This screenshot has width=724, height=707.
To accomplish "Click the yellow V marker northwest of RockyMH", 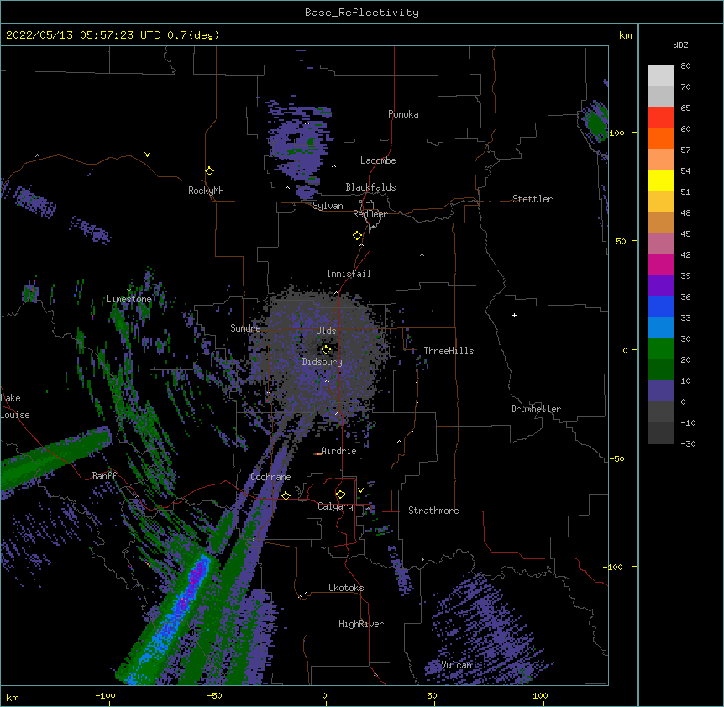I will click(x=147, y=154).
